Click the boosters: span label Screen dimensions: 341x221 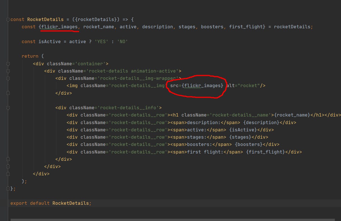pos(200,145)
